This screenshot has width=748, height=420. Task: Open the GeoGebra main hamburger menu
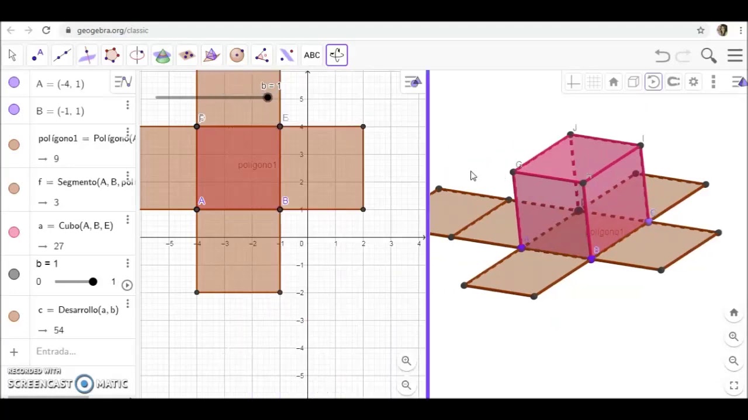(x=735, y=55)
